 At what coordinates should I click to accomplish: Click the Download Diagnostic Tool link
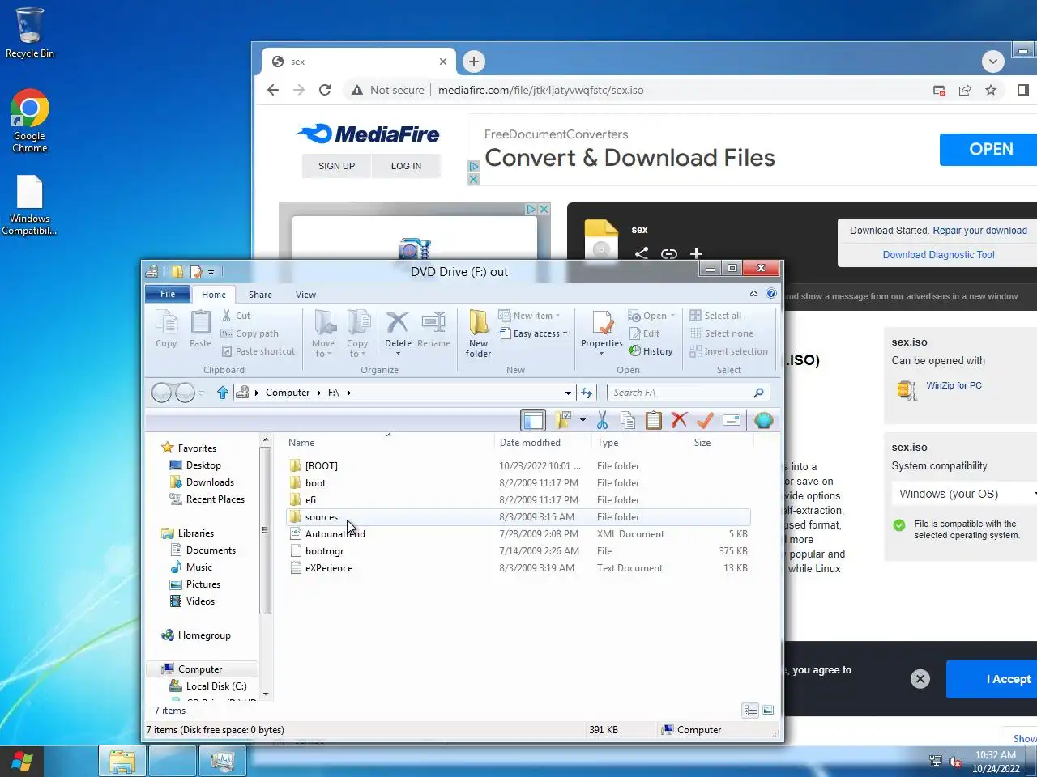(x=938, y=255)
